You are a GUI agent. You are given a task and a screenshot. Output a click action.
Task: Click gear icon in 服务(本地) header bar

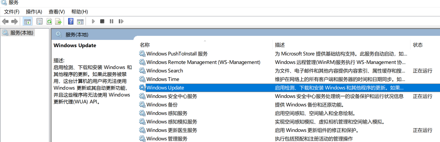tap(59, 34)
